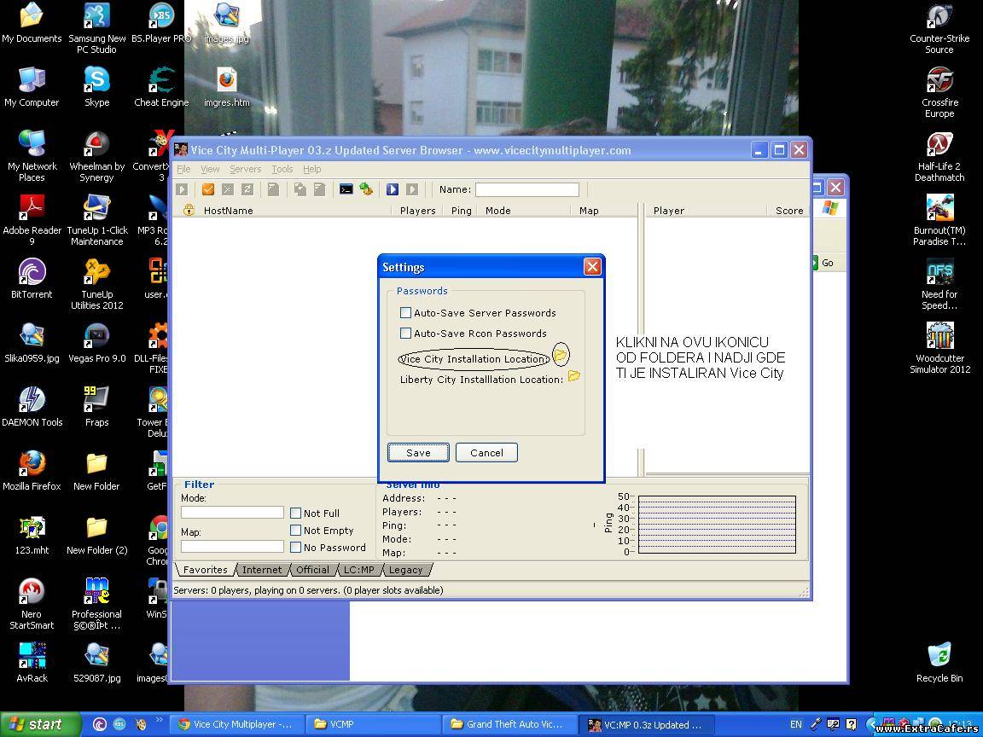Switch to Grand Theft Auto taskbar button
Image resolution: width=983 pixels, height=737 pixels.
508,724
